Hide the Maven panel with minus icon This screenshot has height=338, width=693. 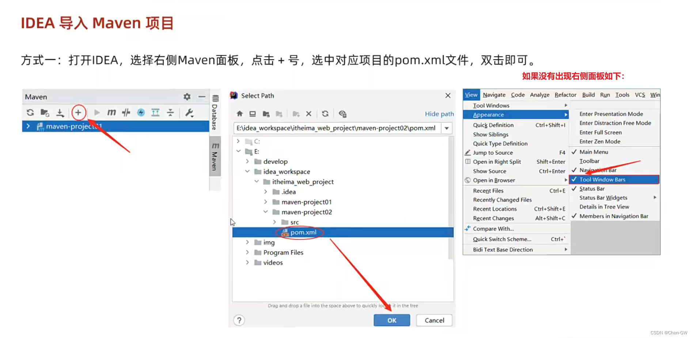pos(202,97)
